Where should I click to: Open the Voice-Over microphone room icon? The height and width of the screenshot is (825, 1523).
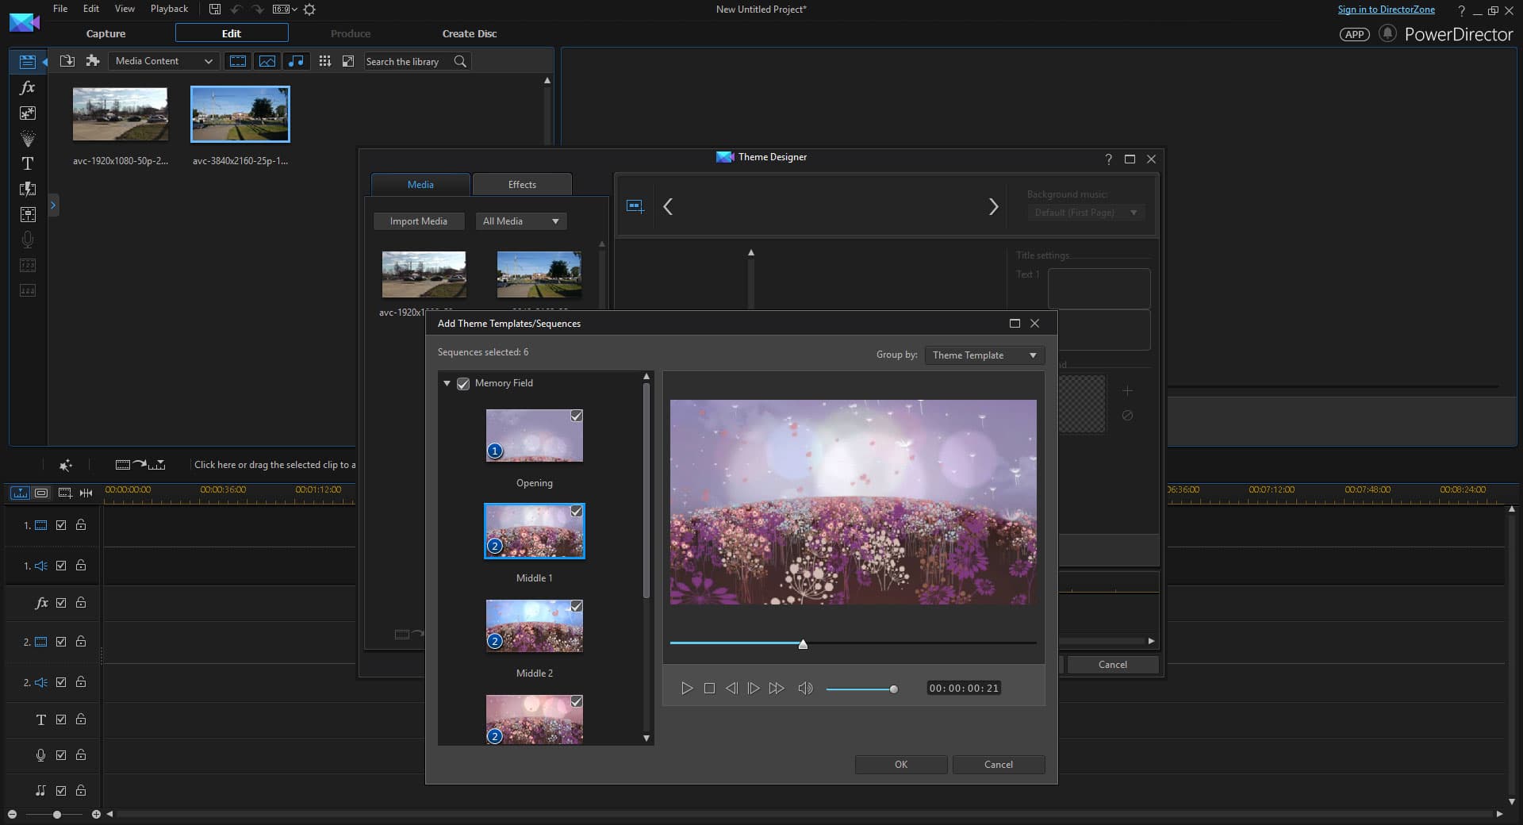pyautogui.click(x=28, y=240)
